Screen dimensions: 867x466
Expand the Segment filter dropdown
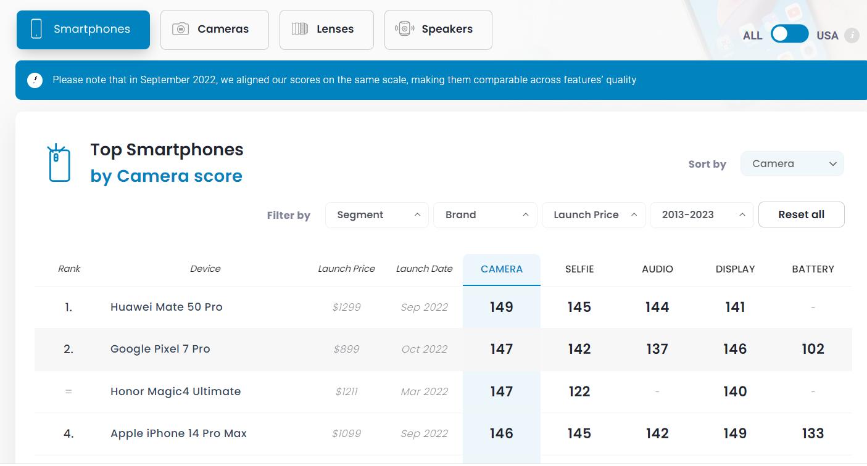coord(376,215)
